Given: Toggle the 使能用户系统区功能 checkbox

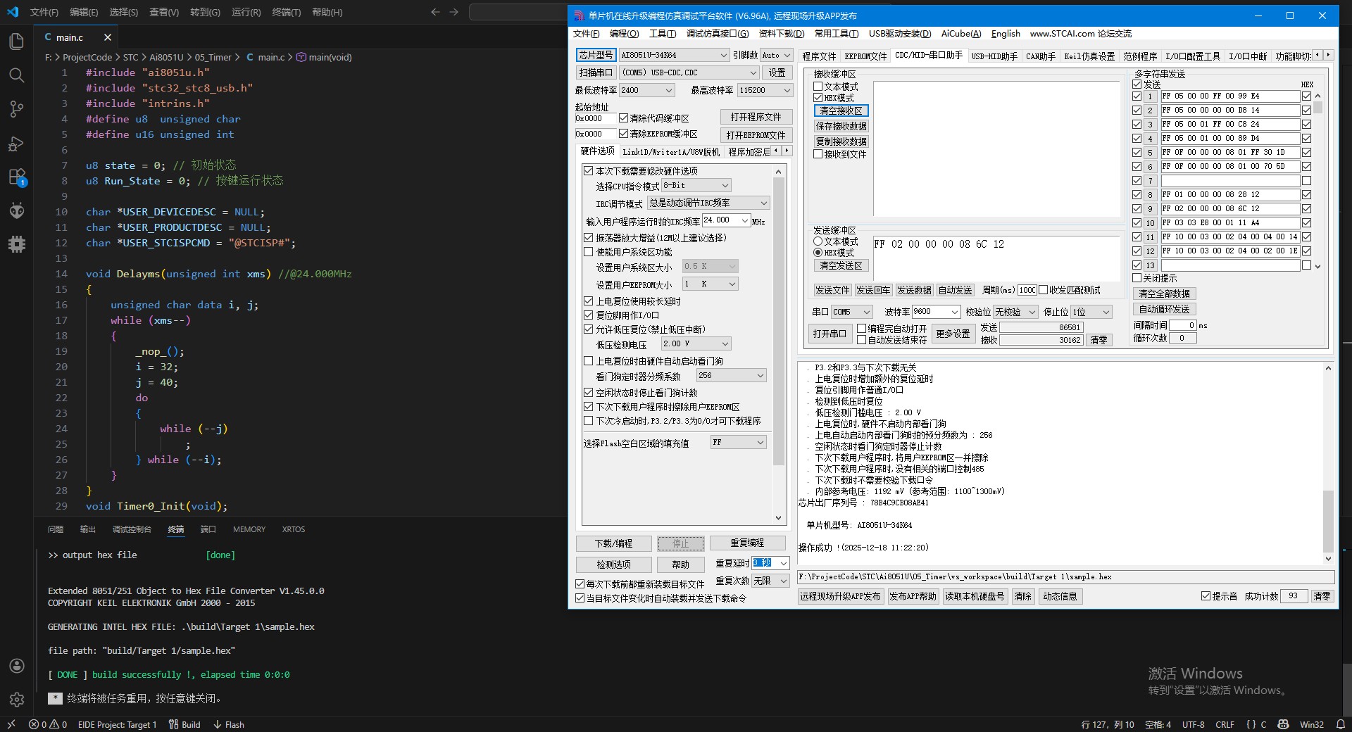Looking at the screenshot, I should pyautogui.click(x=589, y=252).
